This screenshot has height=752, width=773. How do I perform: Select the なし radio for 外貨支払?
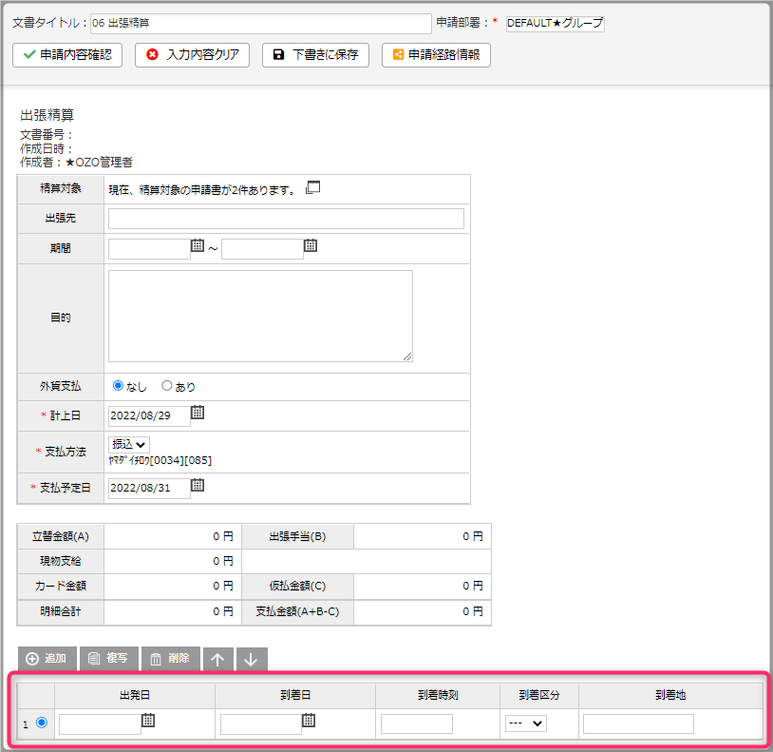pos(119,386)
